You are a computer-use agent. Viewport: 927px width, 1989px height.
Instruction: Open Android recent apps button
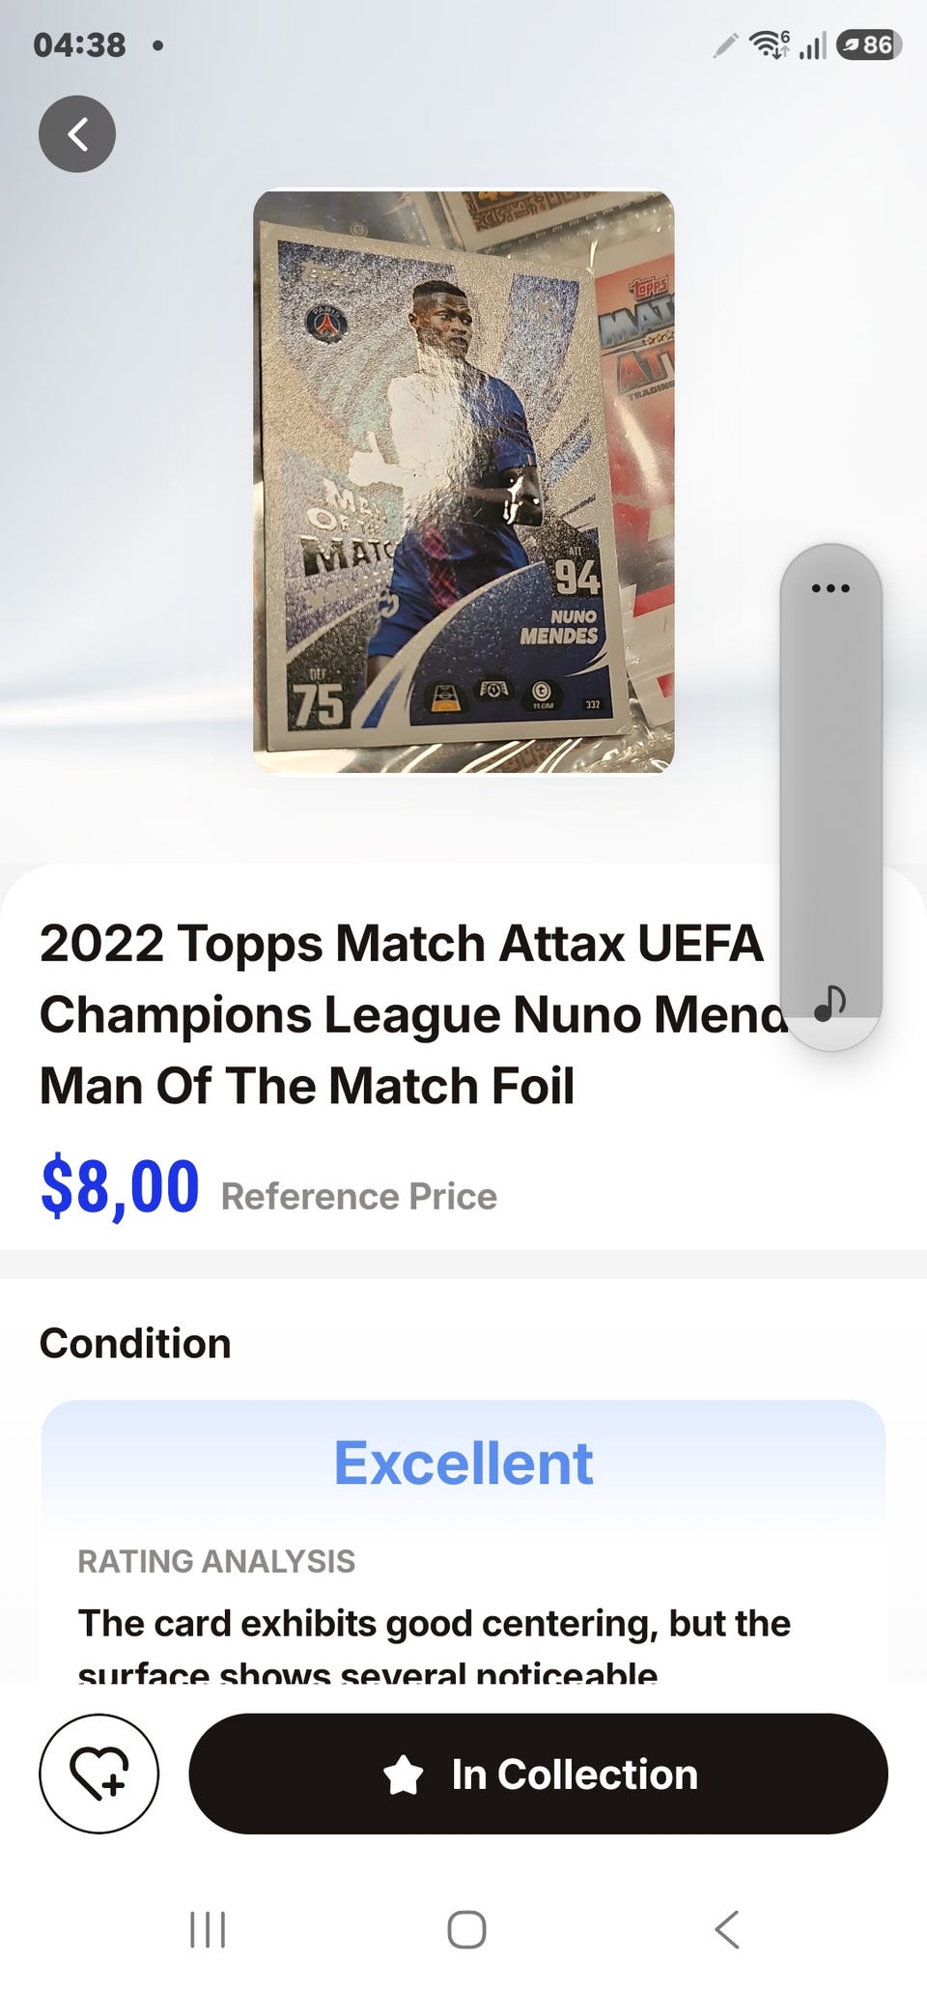click(208, 1929)
